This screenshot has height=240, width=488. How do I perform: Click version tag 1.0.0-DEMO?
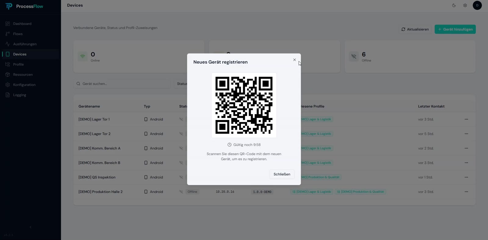[262, 192]
